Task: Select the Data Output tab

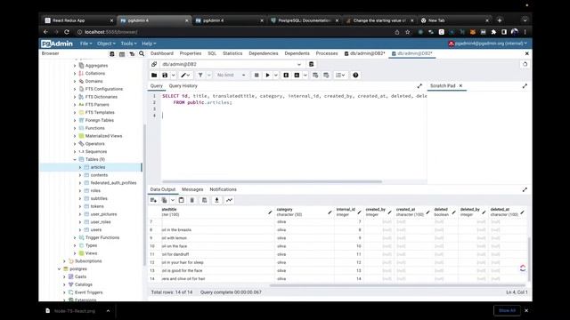Action: [162, 189]
